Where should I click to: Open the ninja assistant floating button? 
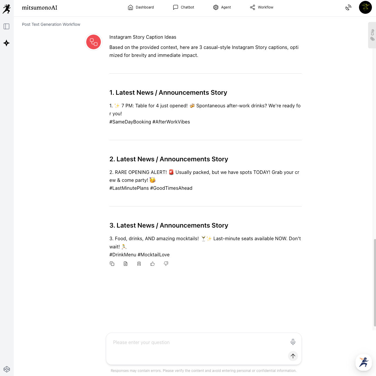point(363,362)
